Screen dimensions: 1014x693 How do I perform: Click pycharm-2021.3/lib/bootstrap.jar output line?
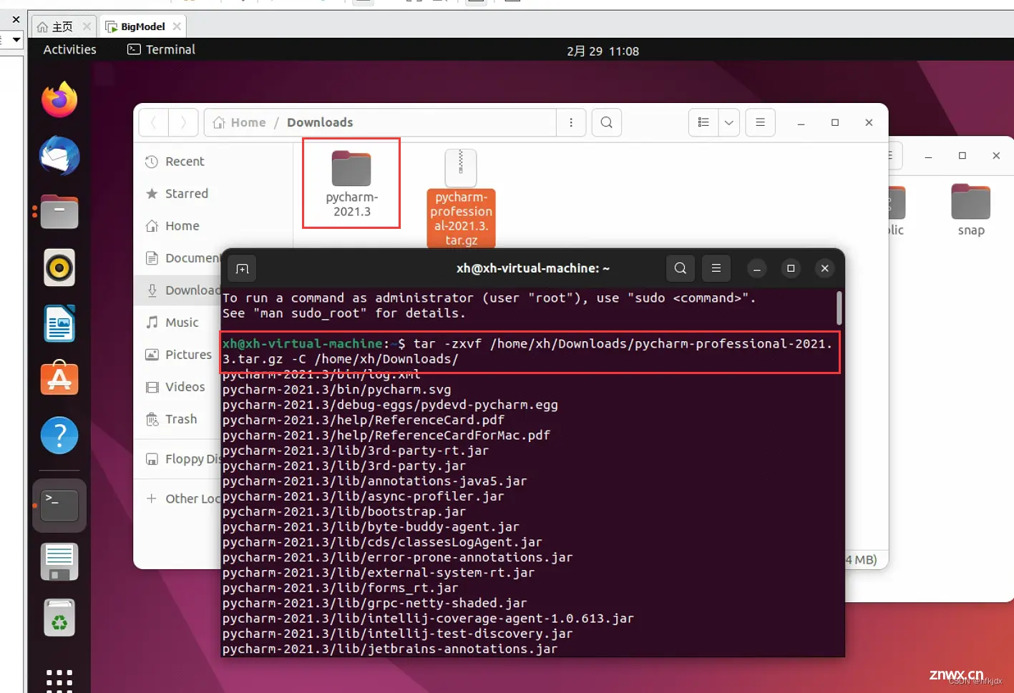click(344, 511)
